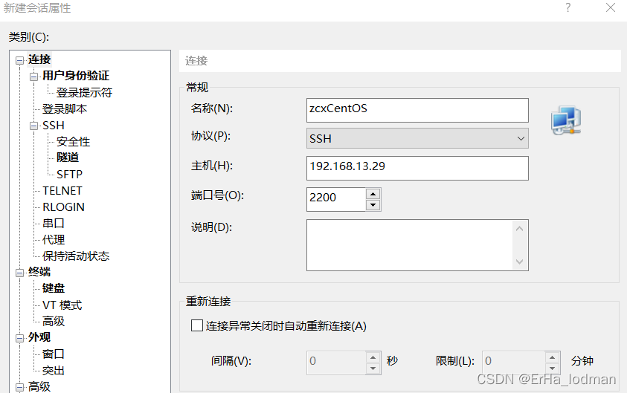This screenshot has width=627, height=393.
Task: Click the 主机 field with 192.168.13.29
Action: [x=417, y=168]
